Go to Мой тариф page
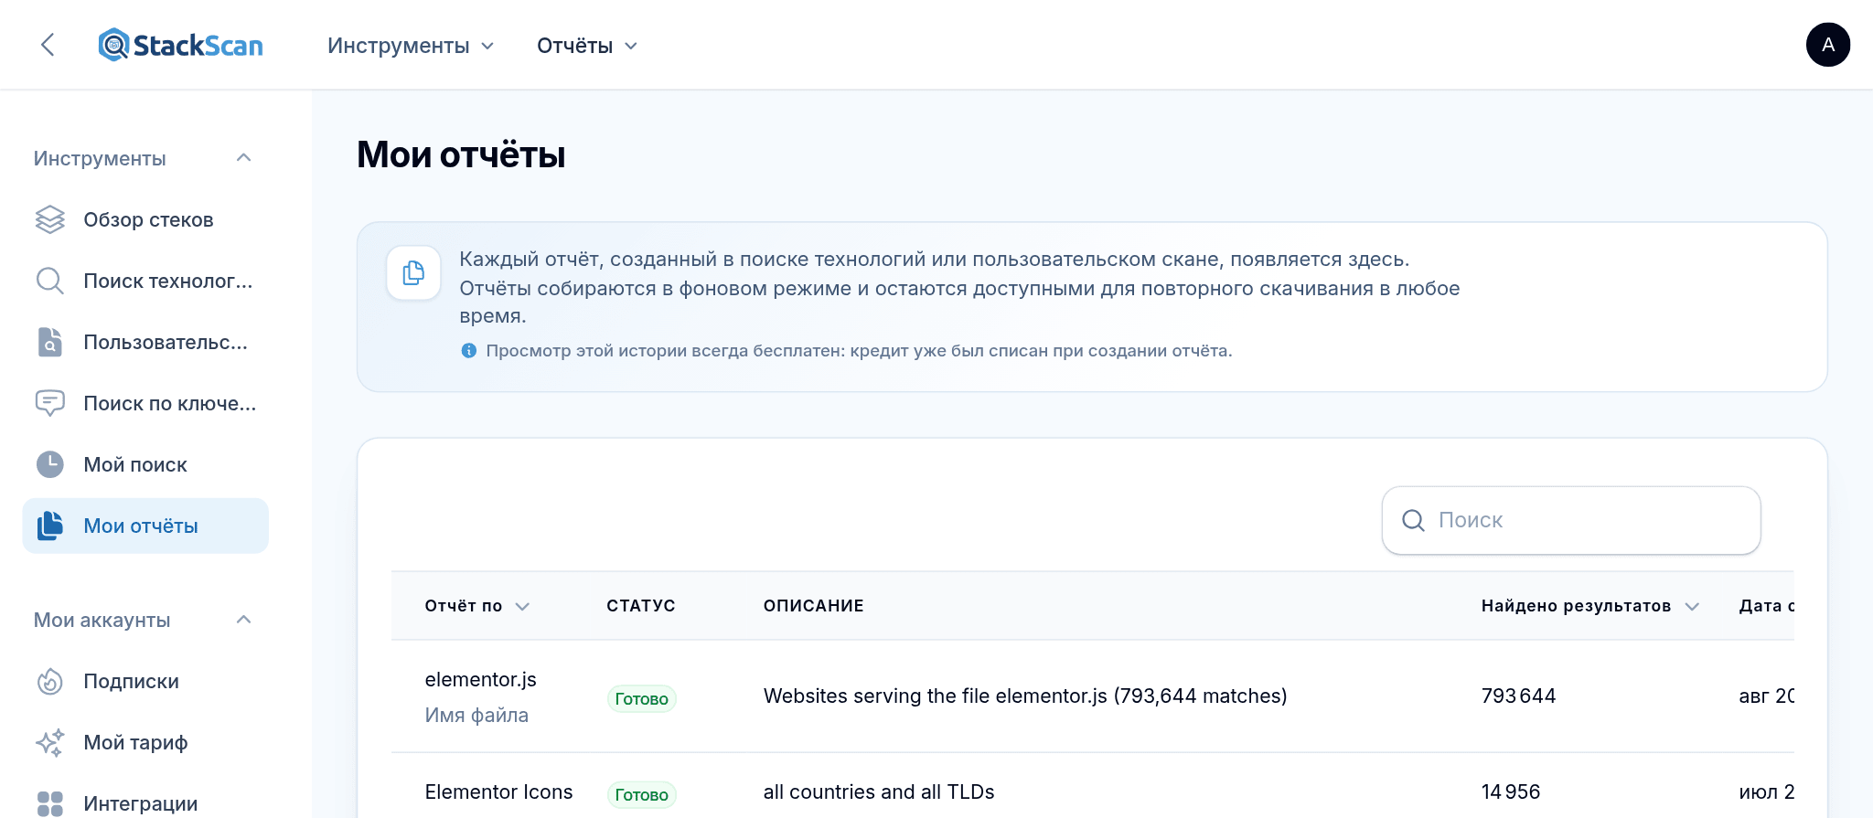 point(145,742)
